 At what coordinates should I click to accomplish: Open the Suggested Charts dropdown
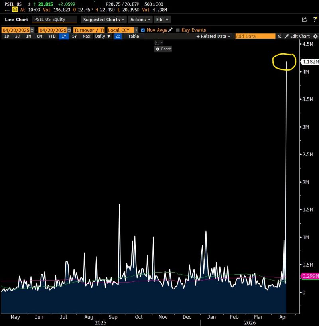103,19
